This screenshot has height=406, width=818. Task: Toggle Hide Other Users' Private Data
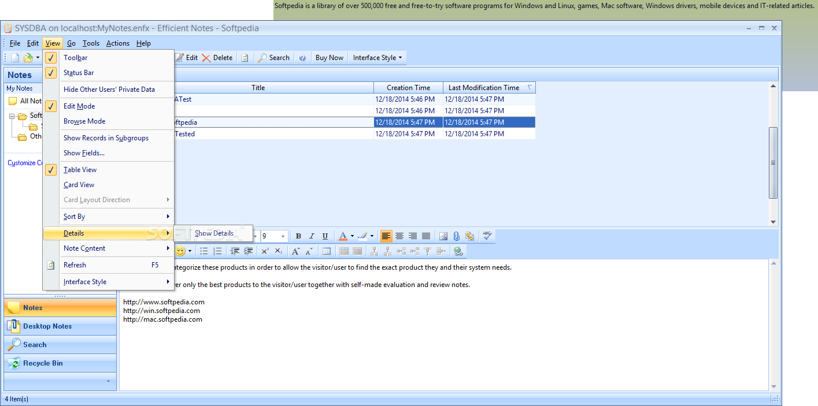pyautogui.click(x=108, y=90)
